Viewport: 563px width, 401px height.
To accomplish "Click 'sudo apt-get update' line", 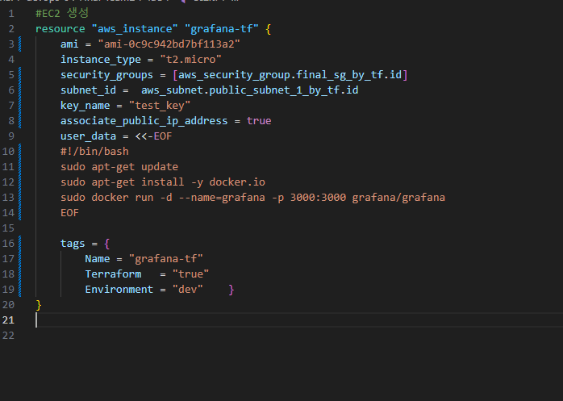I will point(119,167).
